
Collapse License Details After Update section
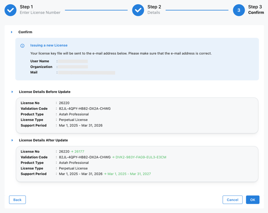pos(12,140)
